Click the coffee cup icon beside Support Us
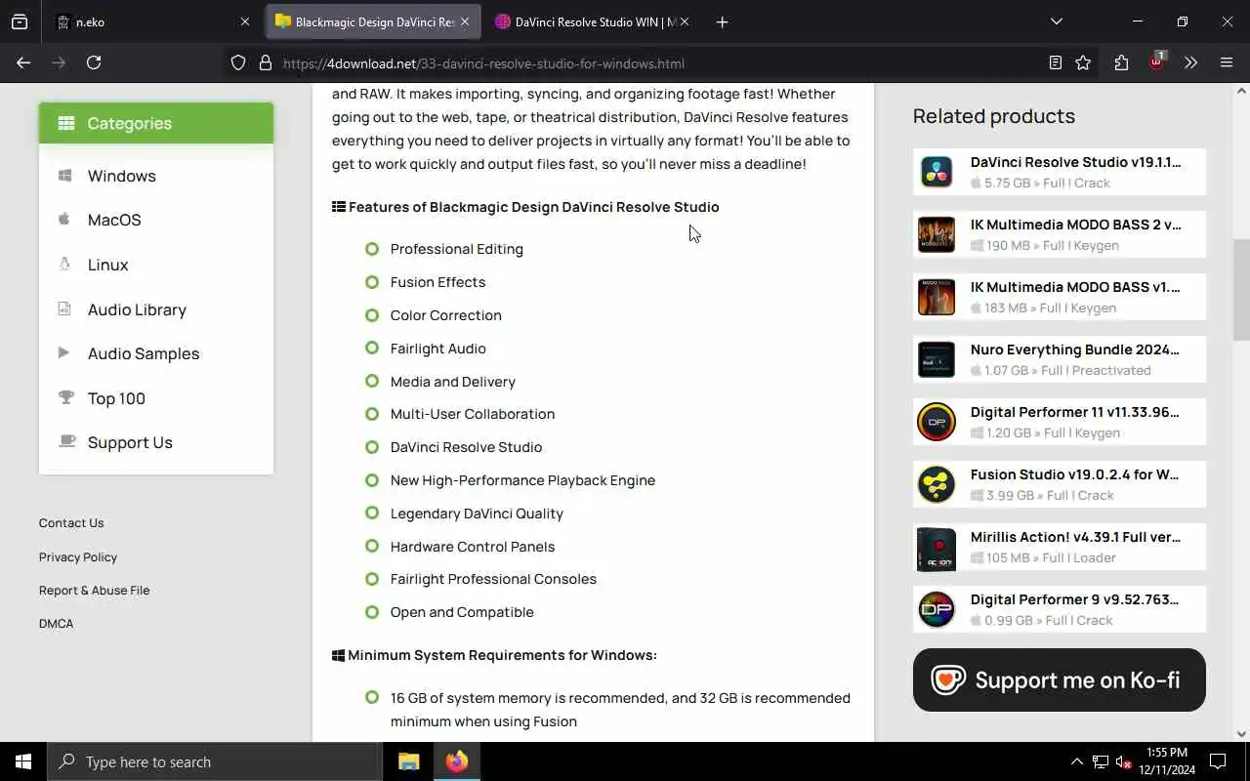The height and width of the screenshot is (781, 1250). 66,441
